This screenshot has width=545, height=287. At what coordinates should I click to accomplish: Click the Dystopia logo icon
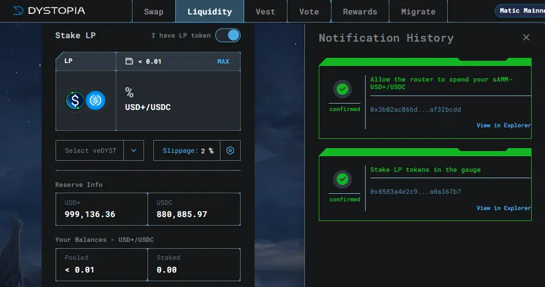(x=18, y=11)
